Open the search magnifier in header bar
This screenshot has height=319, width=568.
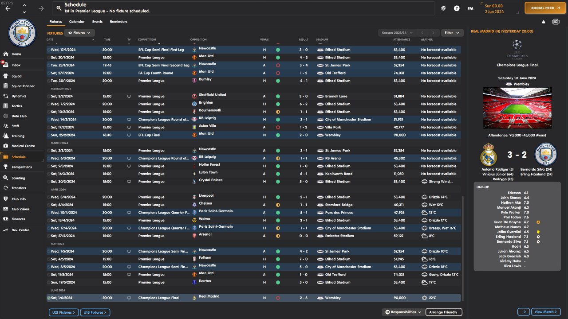(x=58, y=8)
